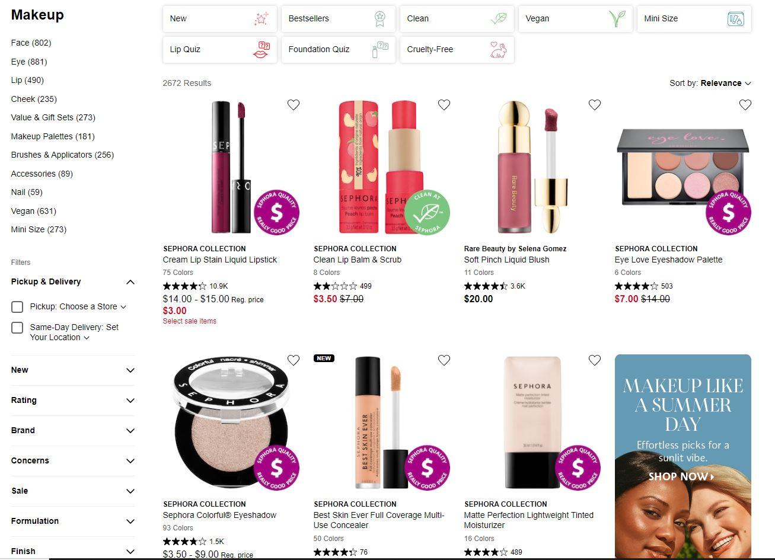Favorite the Sephora Colorful Eyeshadow
This screenshot has height=560, width=775.
294,360
